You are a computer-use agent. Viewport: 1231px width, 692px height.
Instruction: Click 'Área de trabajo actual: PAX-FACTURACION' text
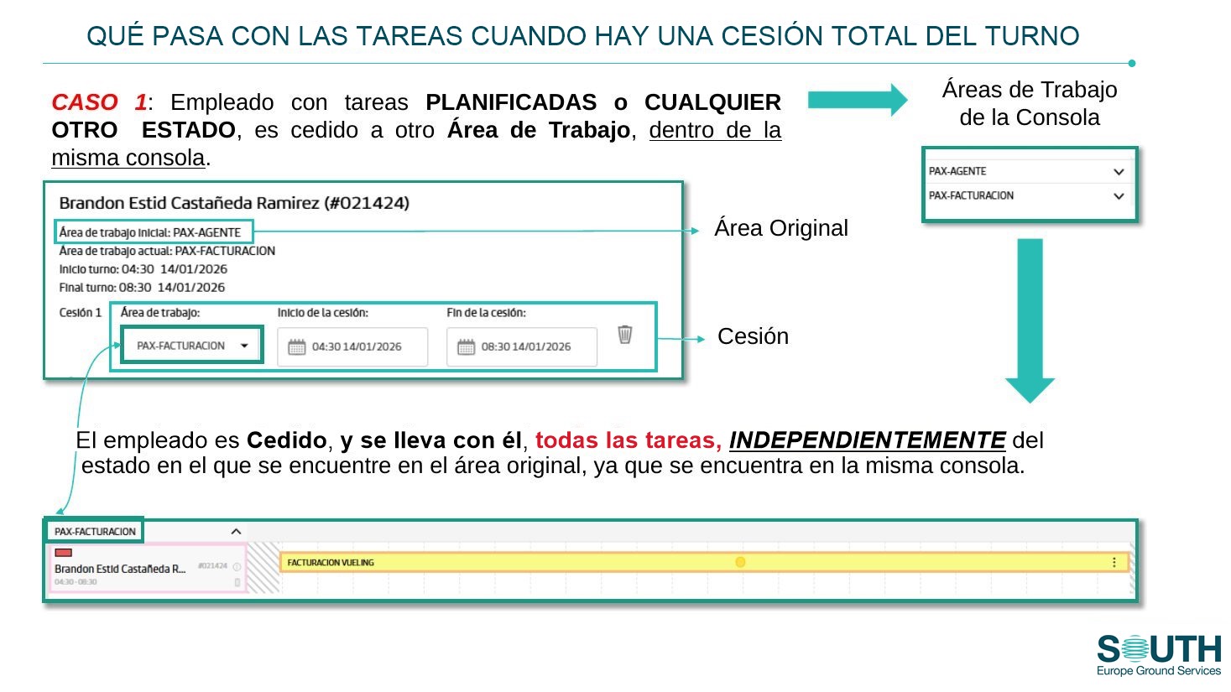pos(167,251)
